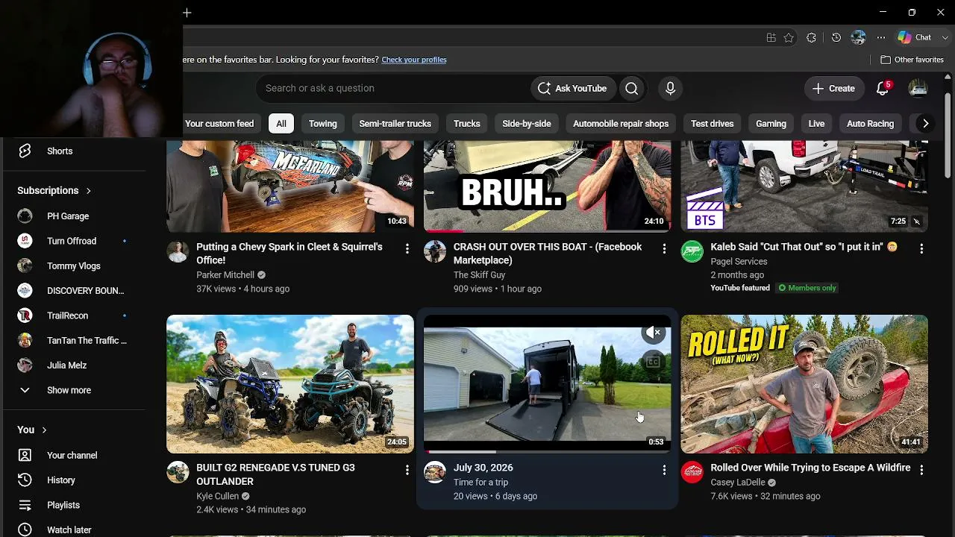Select the Automobile repair shops chip
The image size is (955, 537).
(x=621, y=124)
